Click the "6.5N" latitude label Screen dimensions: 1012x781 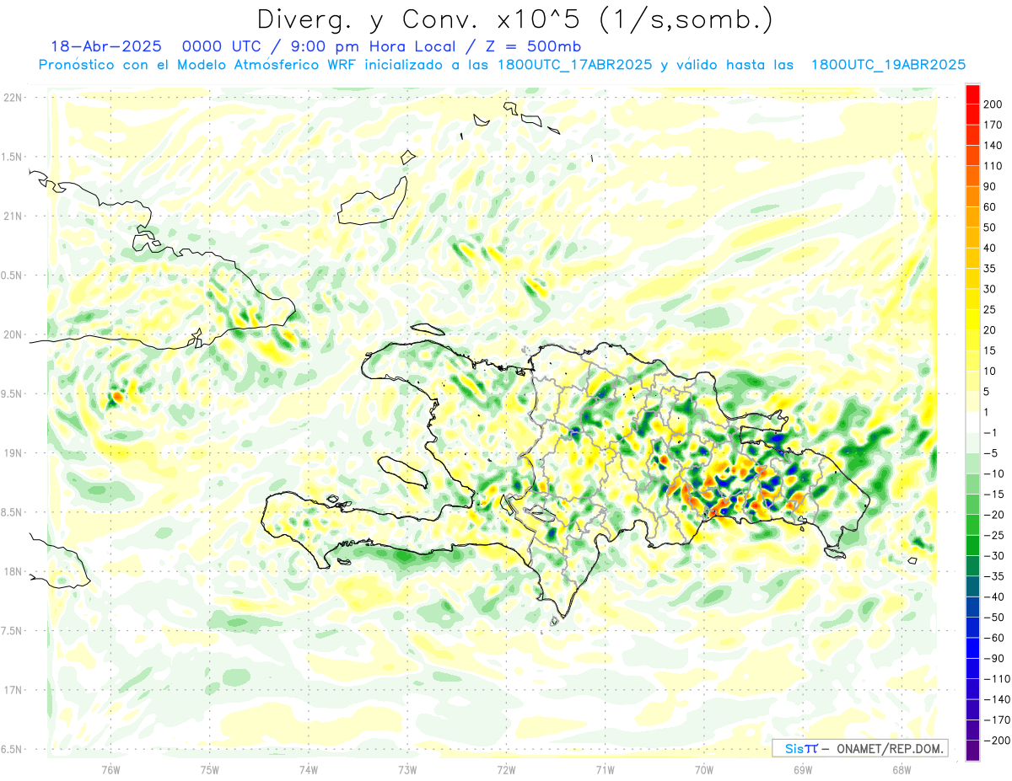13,749
